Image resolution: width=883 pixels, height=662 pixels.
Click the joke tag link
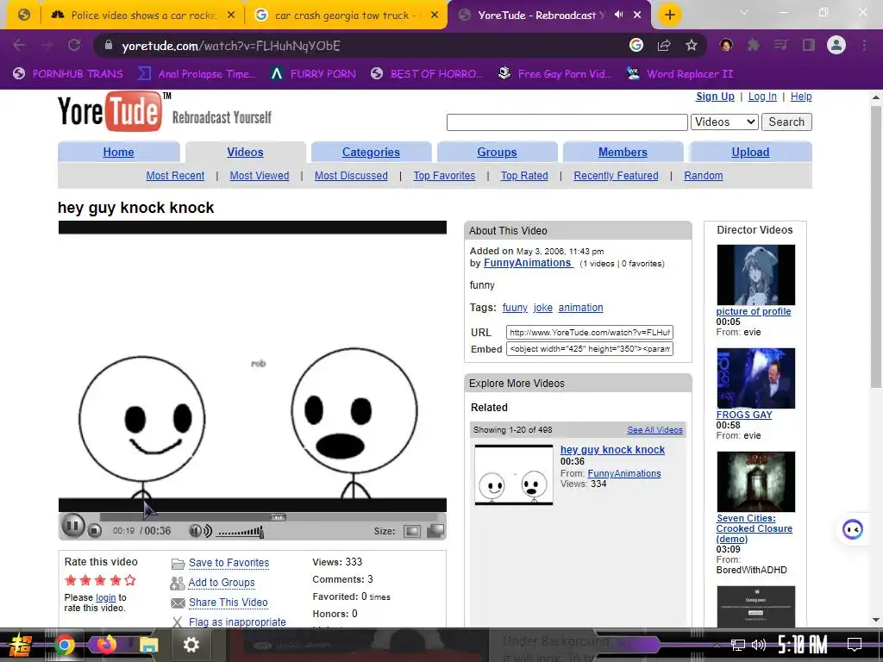pos(543,308)
